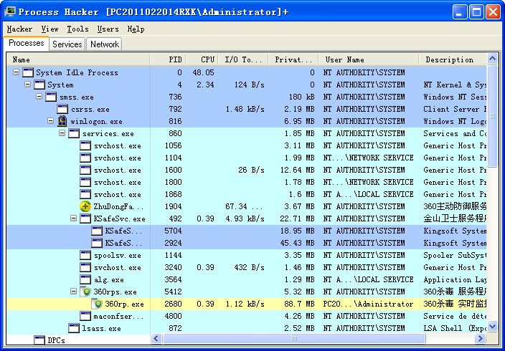The width and height of the screenshot is (505, 351).
Task: Click the 360rps.exe shield icon
Action: [85, 292]
